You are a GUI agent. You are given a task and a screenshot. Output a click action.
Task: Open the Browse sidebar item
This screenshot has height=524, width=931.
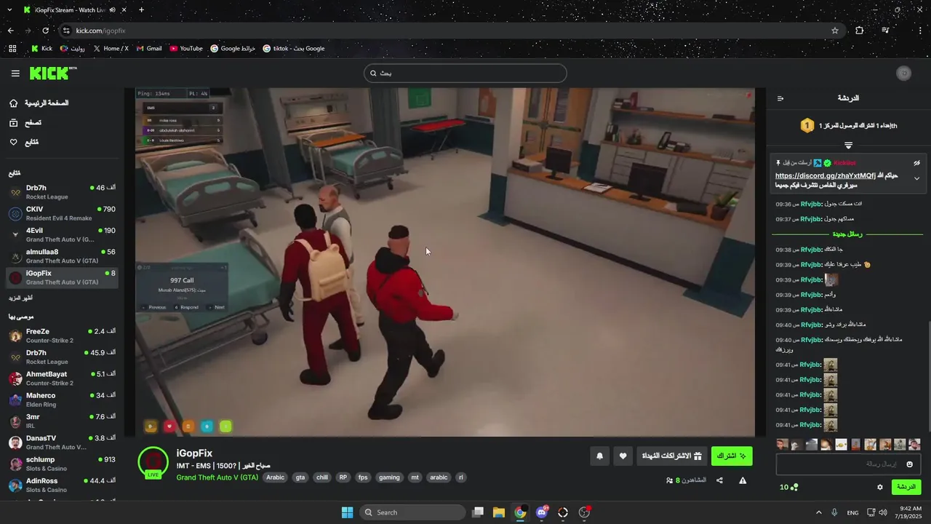pos(25,122)
